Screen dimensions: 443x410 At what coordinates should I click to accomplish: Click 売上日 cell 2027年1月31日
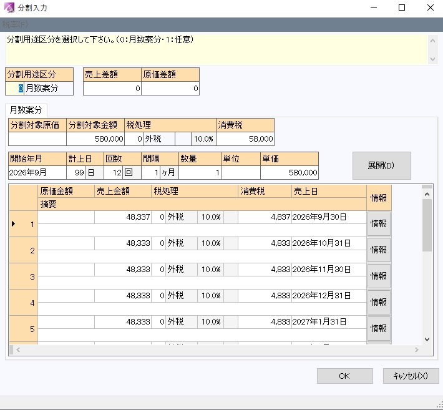[x=329, y=322]
